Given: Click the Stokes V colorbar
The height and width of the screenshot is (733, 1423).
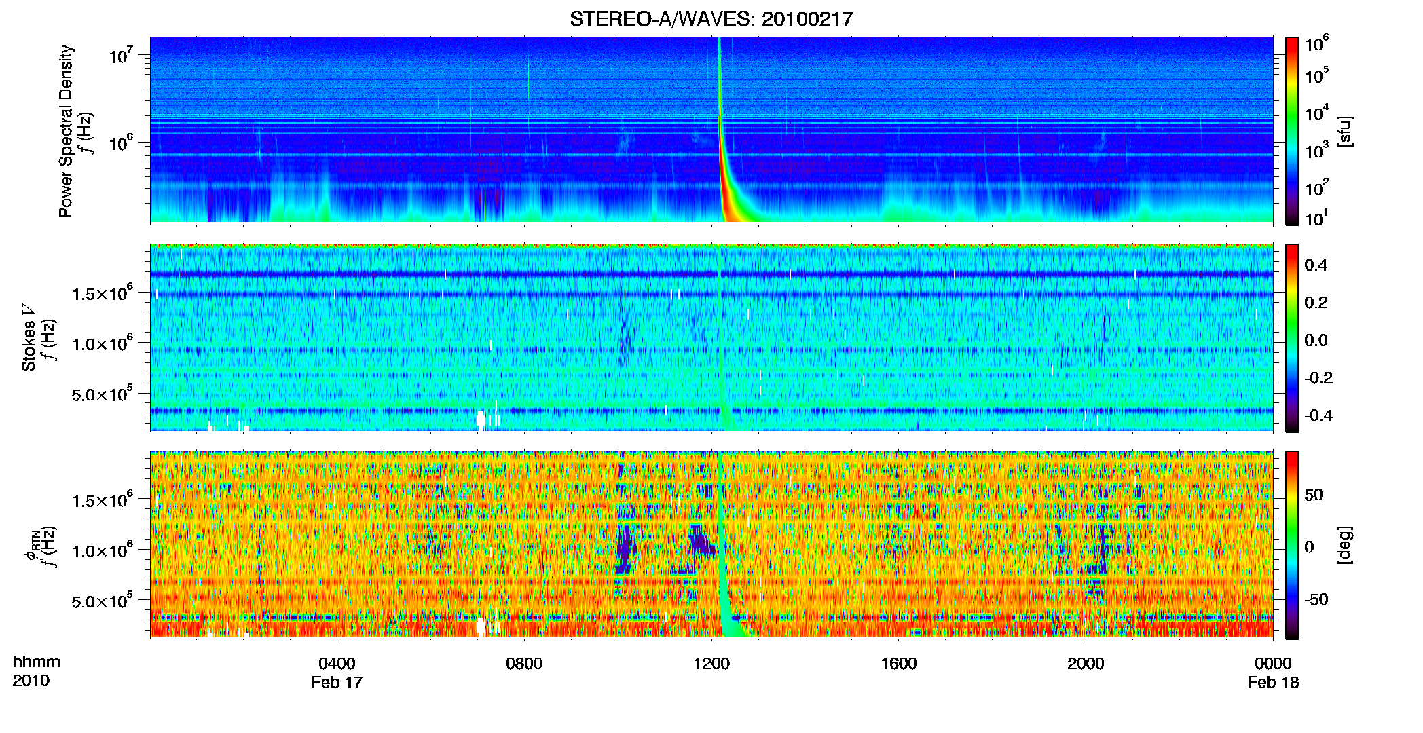Looking at the screenshot, I should point(1292,338).
